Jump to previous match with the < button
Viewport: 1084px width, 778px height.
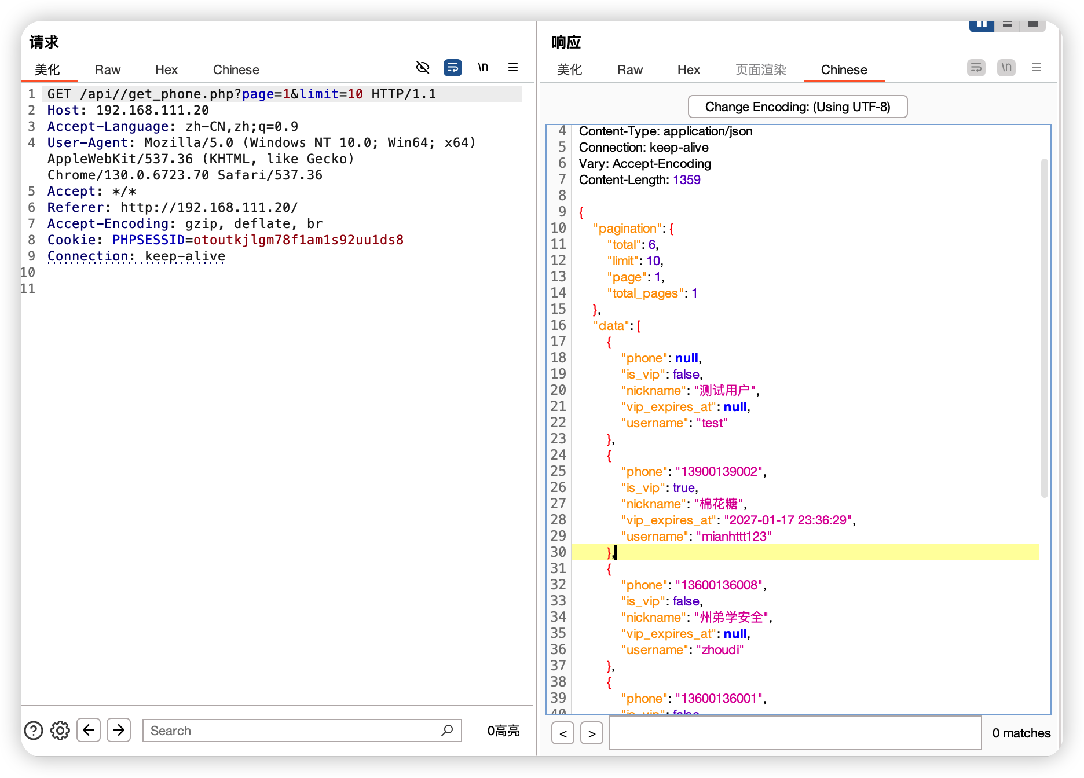click(x=563, y=733)
